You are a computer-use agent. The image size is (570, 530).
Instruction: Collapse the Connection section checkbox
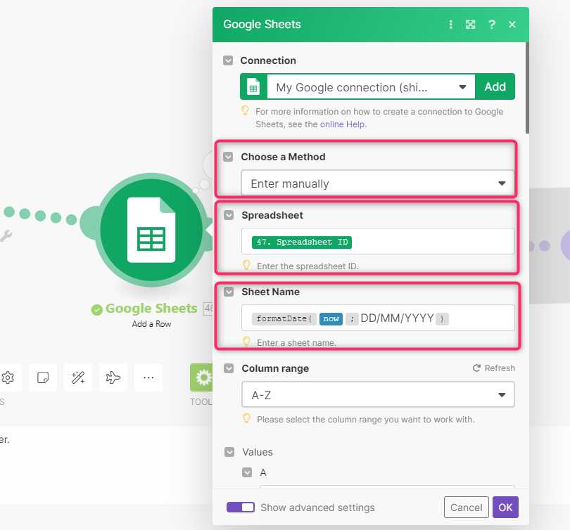click(x=228, y=60)
